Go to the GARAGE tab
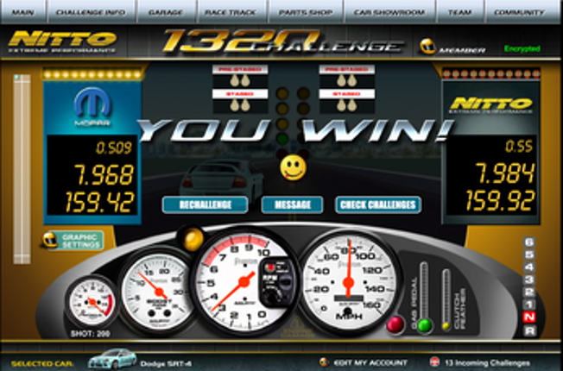Image resolution: width=563 pixels, height=371 pixels. coord(166,12)
